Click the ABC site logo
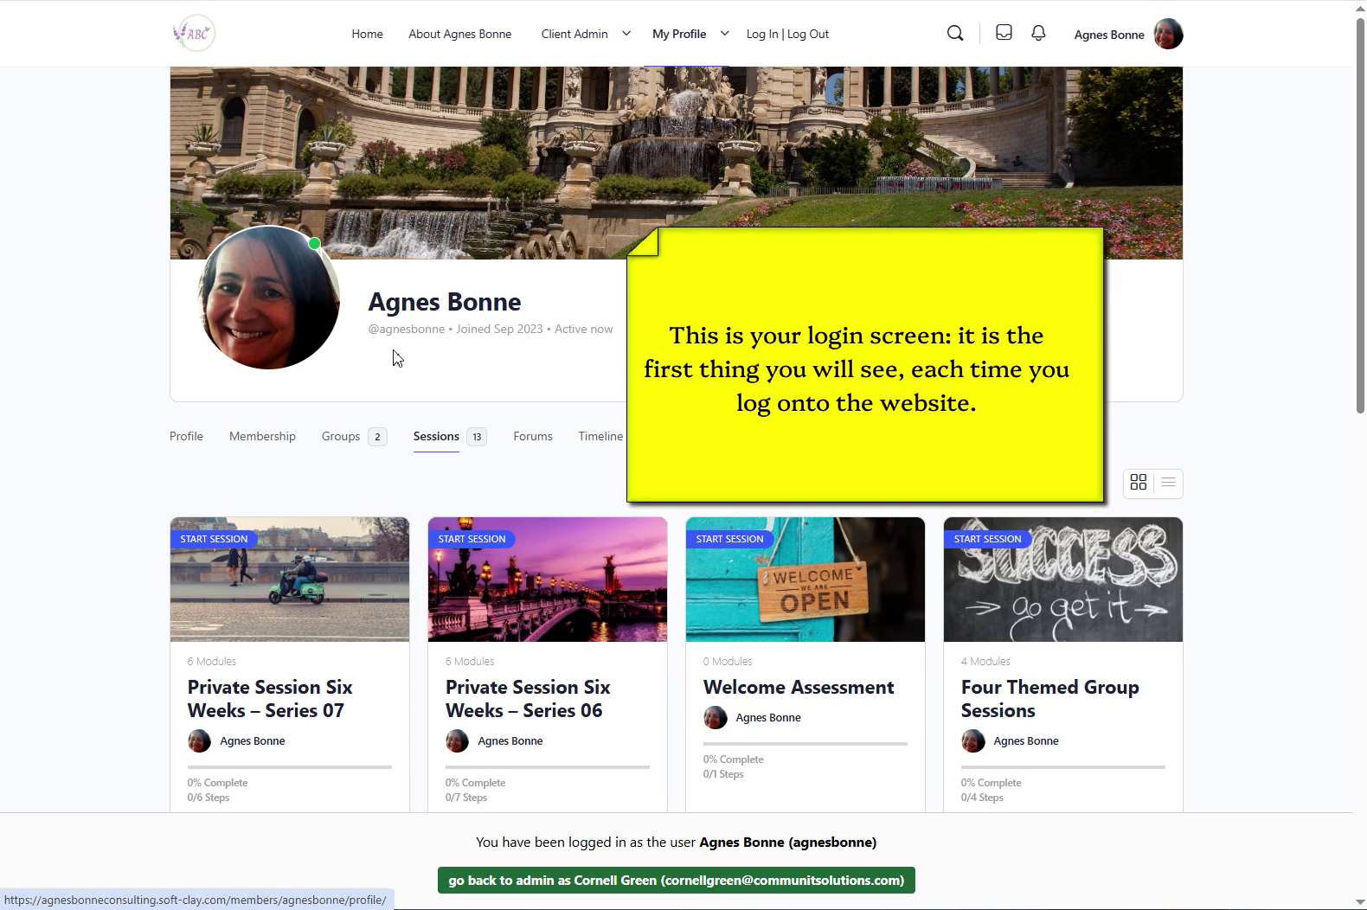 [x=194, y=34]
